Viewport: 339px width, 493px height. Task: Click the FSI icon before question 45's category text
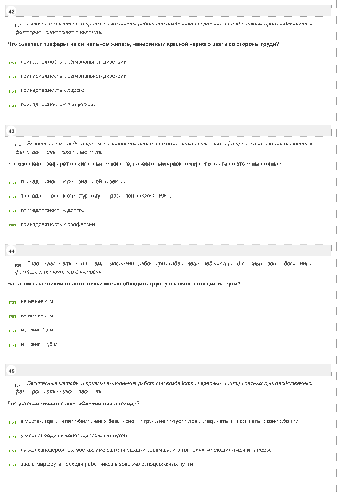[18, 385]
